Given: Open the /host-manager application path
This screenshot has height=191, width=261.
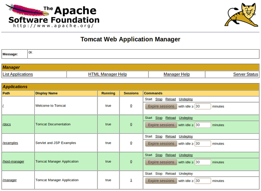Looking at the screenshot, I should [13, 162].
